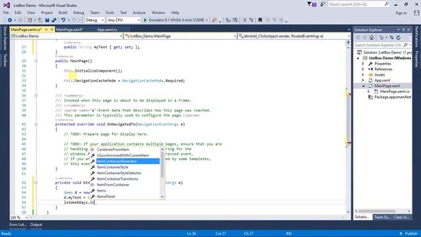Click the Open File folder toolbar icon

[x=40, y=20]
